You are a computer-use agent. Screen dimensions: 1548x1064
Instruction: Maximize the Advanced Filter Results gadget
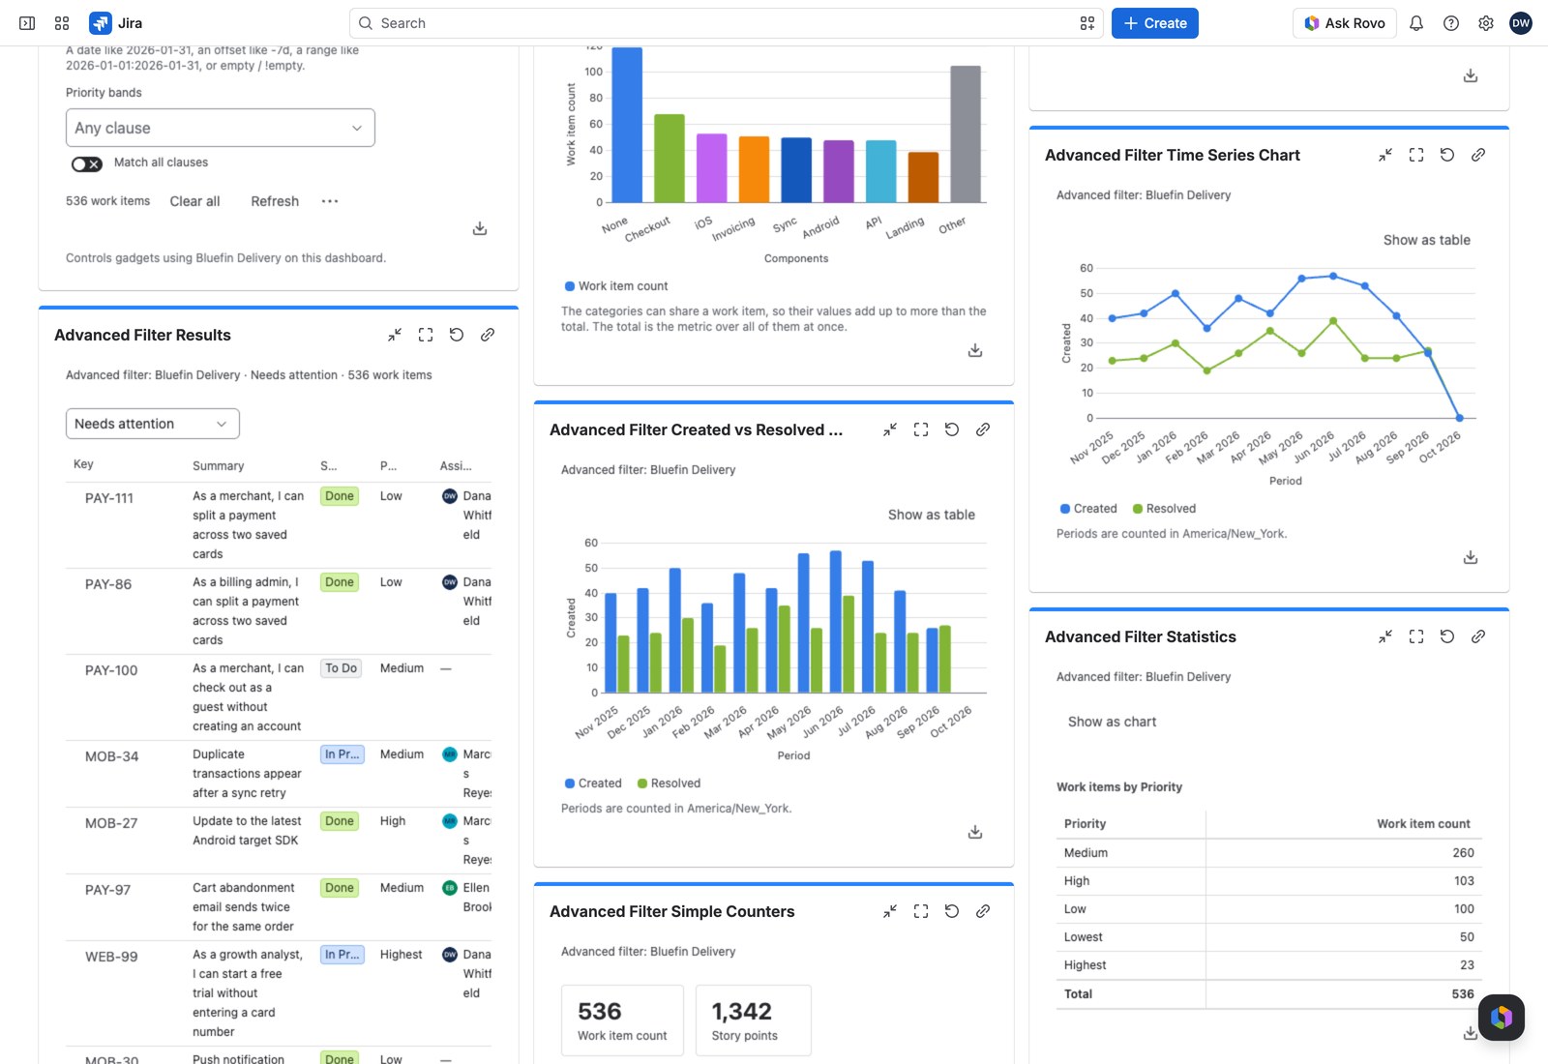[x=426, y=335]
